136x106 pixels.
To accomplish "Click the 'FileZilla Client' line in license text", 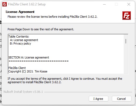I will tap(17, 68).
